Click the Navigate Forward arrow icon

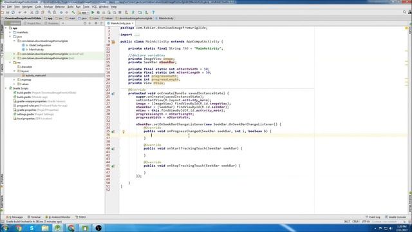click(67, 12)
